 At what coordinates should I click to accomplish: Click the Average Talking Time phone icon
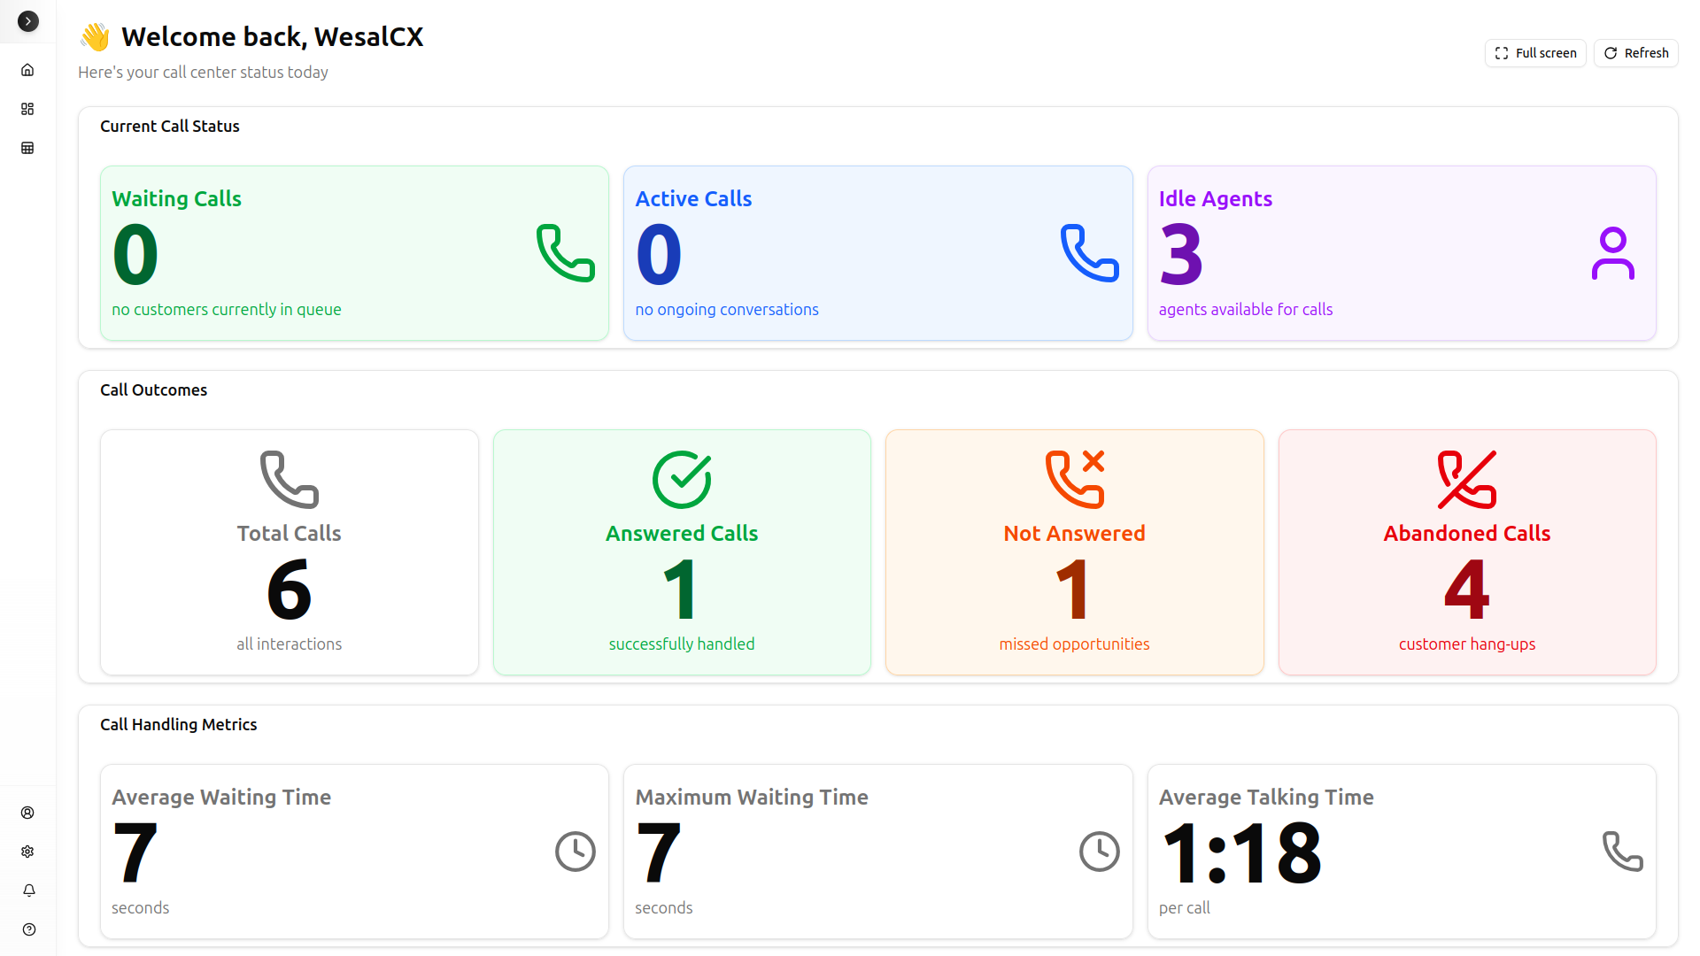tap(1622, 852)
